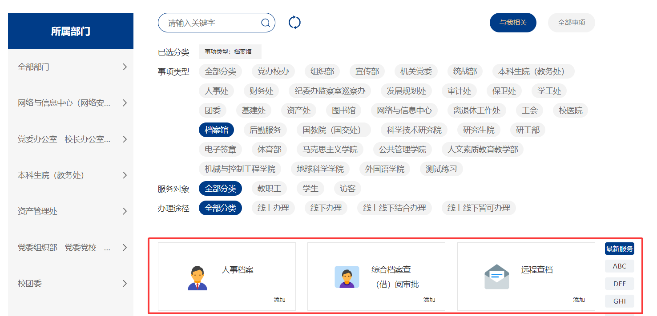Image resolution: width=657 pixels, height=316 pixels.
Task: Click 添加 on the 远程查档 card
Action: [579, 300]
